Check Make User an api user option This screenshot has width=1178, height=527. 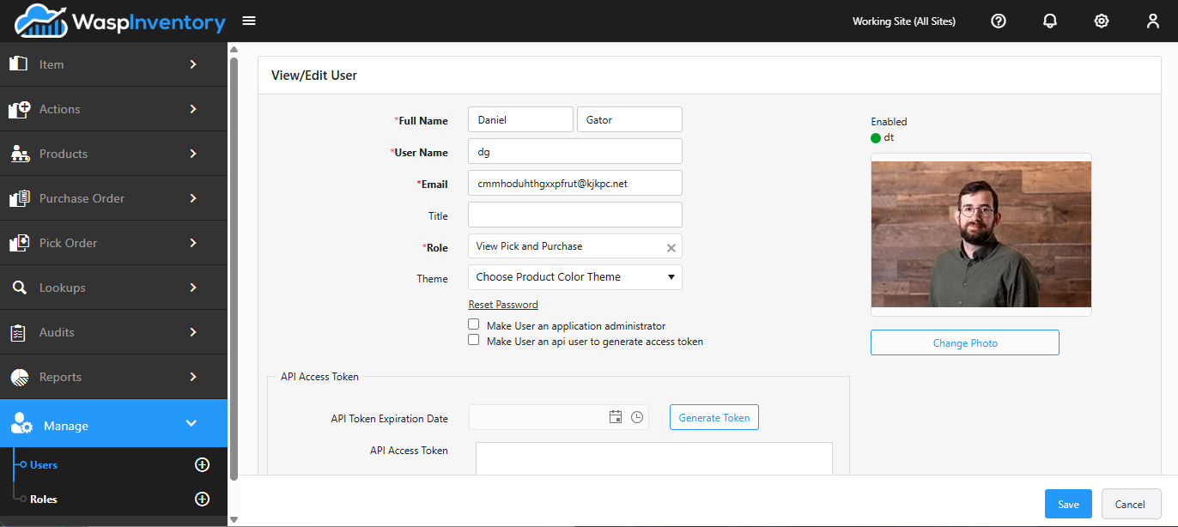pyautogui.click(x=473, y=340)
